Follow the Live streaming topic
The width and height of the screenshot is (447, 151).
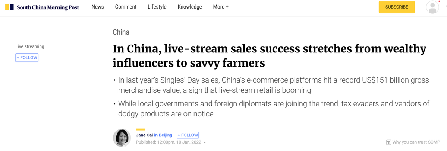click(x=27, y=58)
